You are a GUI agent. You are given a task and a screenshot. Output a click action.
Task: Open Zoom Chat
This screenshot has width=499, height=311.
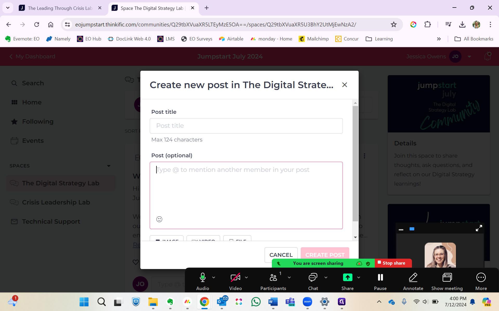point(313,281)
